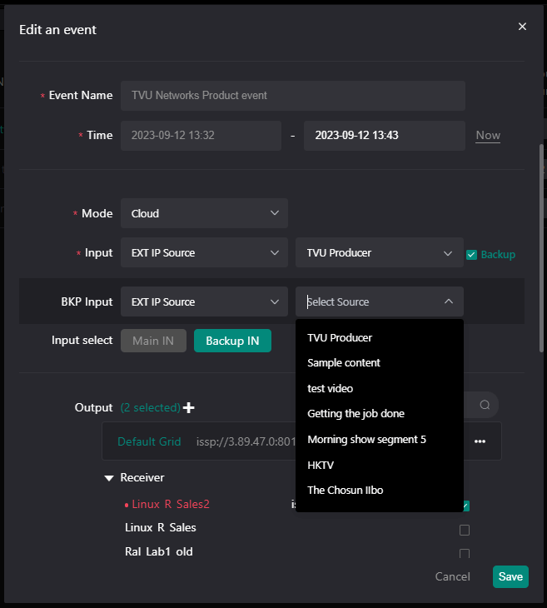Screen dimensions: 547x608
Task: Add an output with the plus icon
Action: [189, 407]
